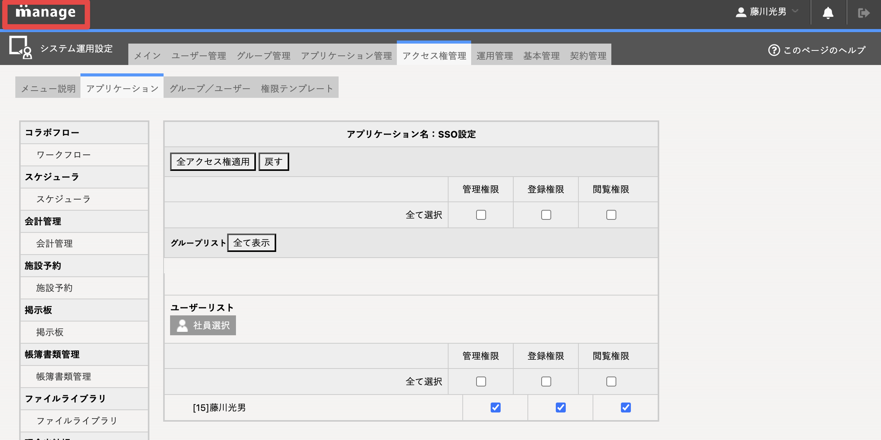Click the アプリケーション名：SSO設定 header
881x440 pixels.
click(411, 134)
